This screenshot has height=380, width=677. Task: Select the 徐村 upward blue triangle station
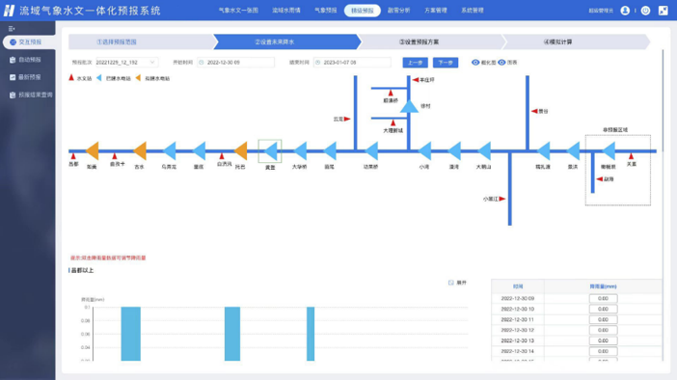click(x=409, y=106)
